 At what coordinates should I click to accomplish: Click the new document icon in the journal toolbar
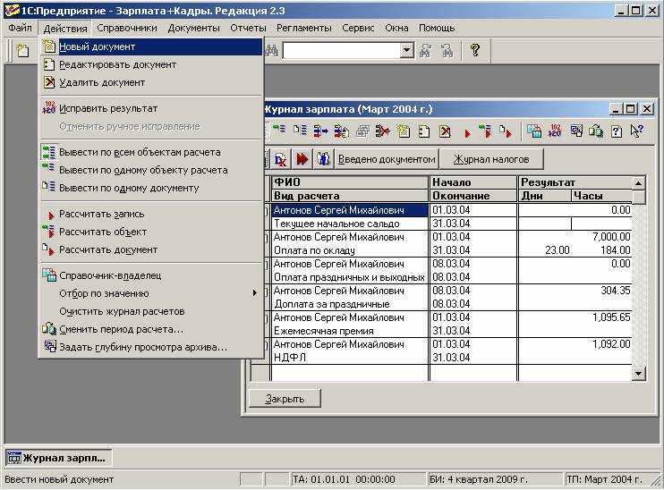(403, 131)
